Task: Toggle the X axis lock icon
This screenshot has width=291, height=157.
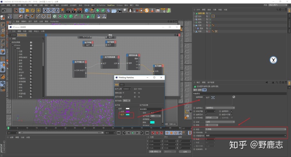Action: click(x=45, y=10)
